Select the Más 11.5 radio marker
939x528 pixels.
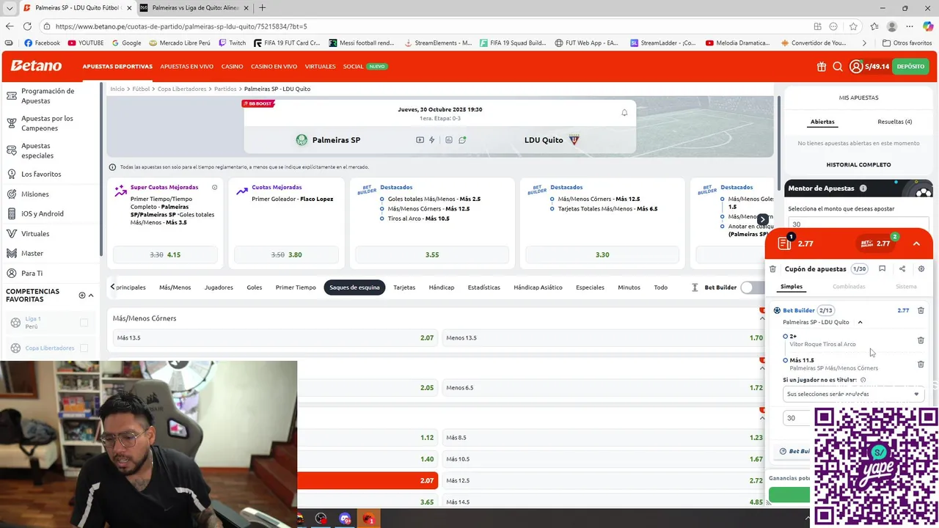click(x=786, y=361)
